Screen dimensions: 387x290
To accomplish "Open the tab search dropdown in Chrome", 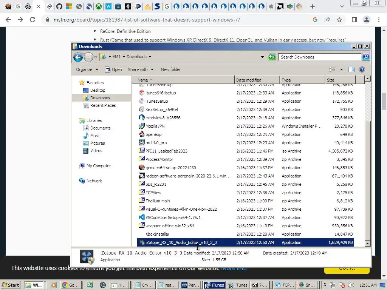I will pos(342,7).
